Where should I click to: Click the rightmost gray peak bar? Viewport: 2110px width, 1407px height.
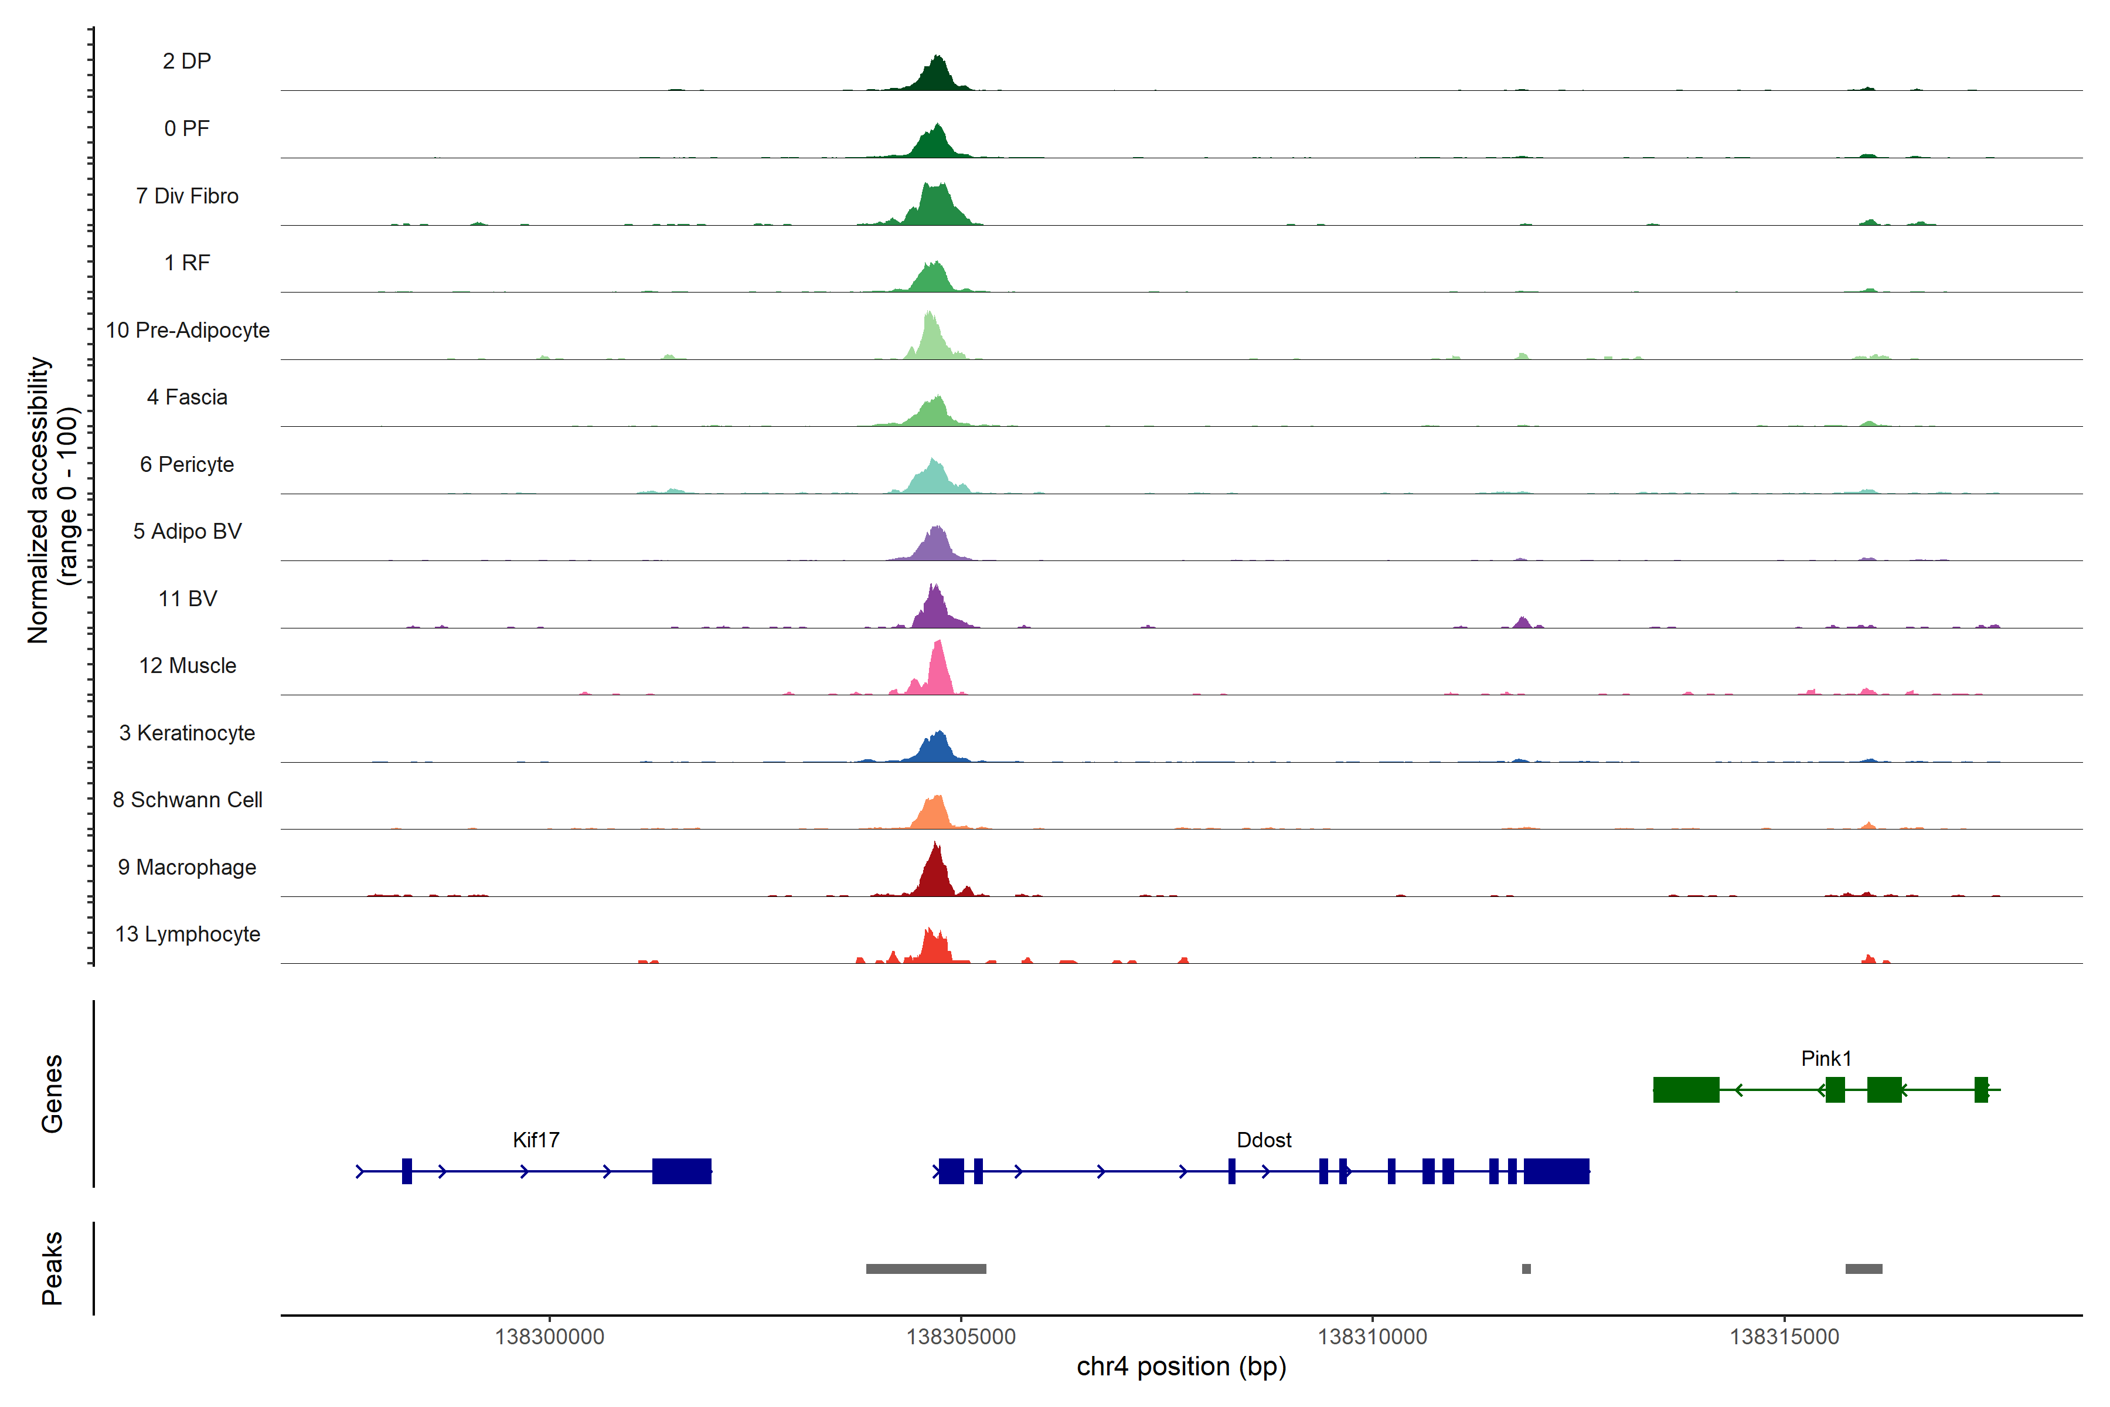point(1863,1268)
